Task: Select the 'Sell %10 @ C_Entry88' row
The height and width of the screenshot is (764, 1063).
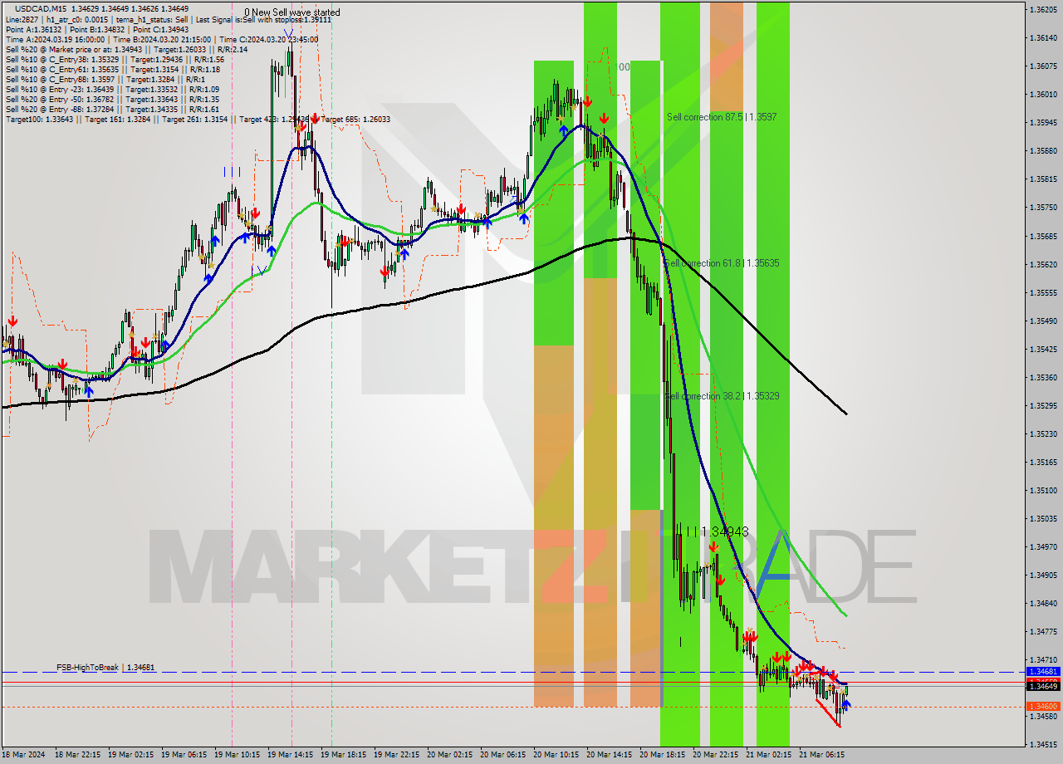Action: [105, 79]
